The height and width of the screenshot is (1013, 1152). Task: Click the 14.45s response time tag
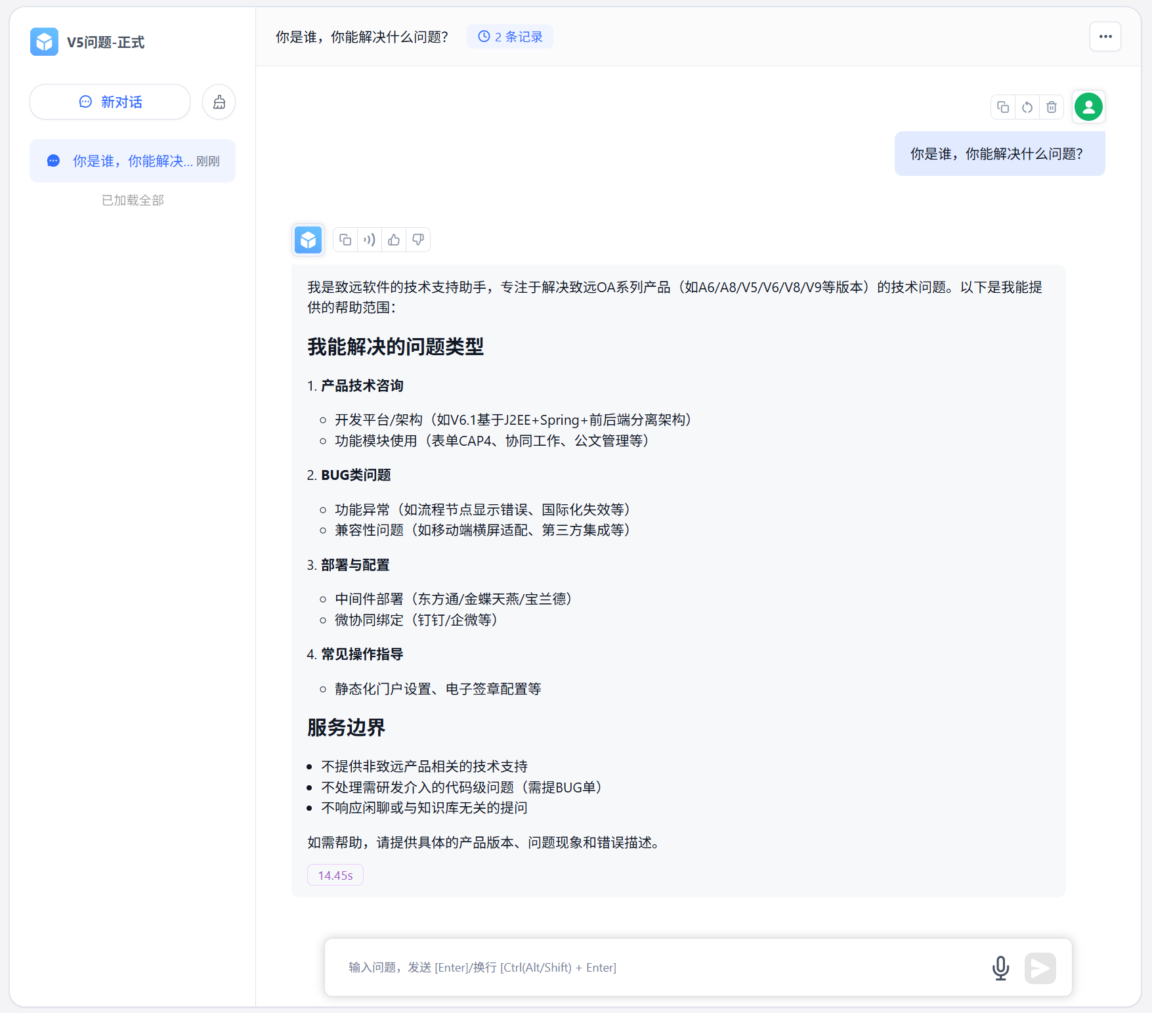pos(335,875)
